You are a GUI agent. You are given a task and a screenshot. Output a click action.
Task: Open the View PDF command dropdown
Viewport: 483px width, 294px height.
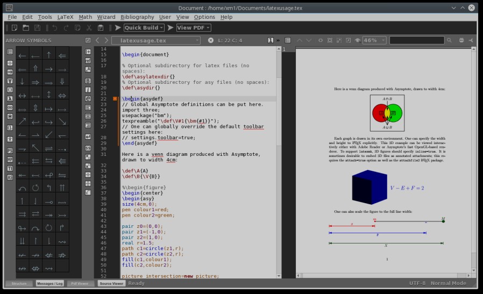(x=193, y=27)
